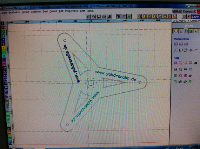The width and height of the screenshot is (200, 149).
Task: Select layer 6 yellow swatch
Action: [4, 48]
